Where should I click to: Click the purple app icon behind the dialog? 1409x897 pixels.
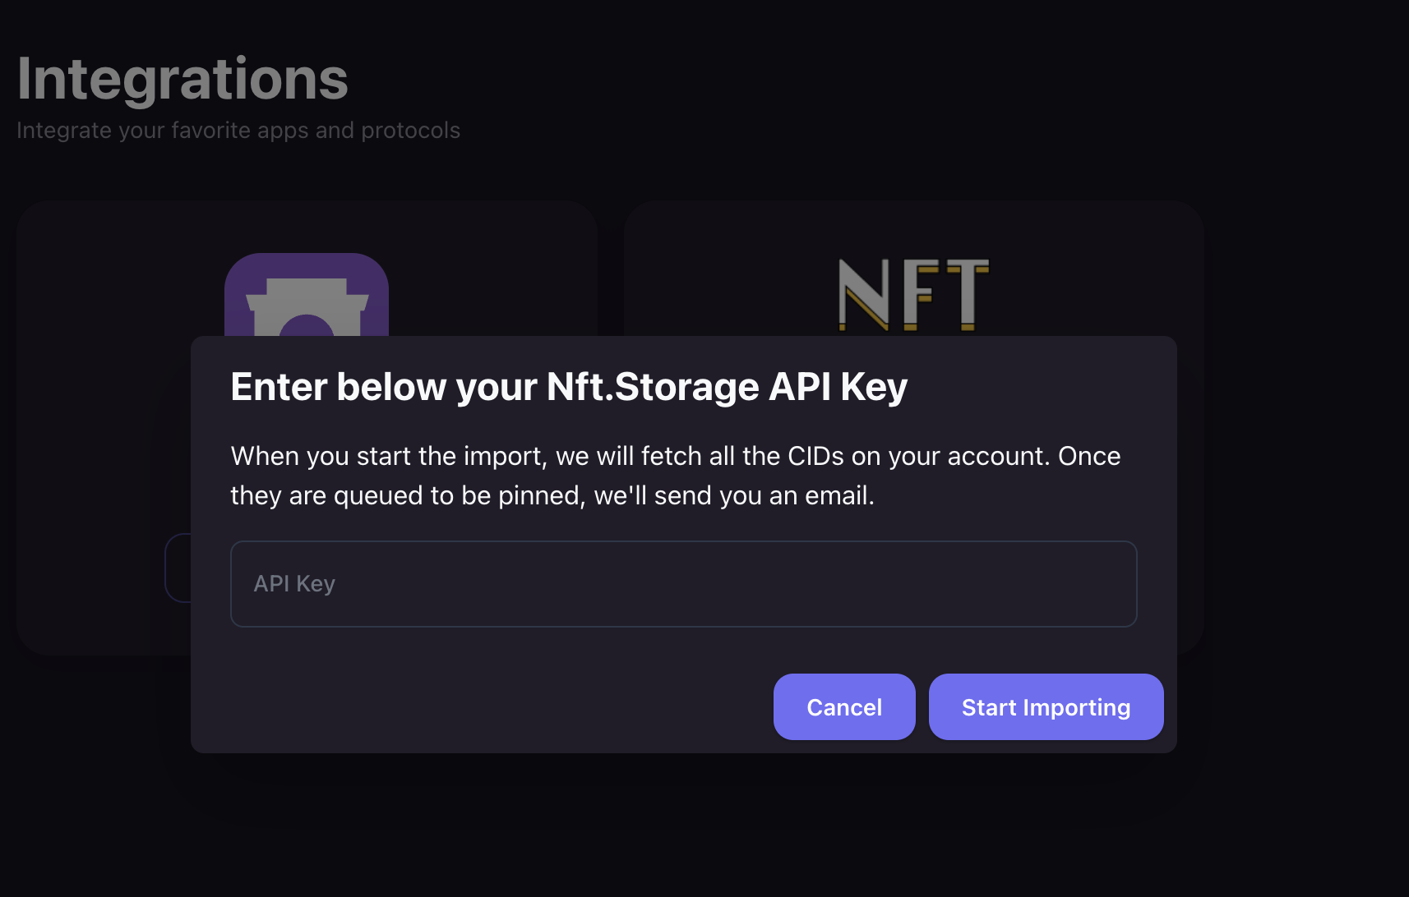[306, 296]
